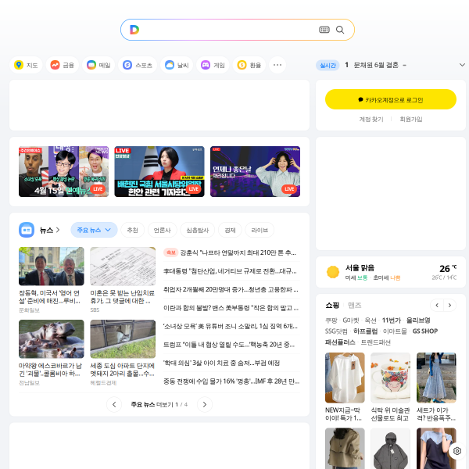Open the 환율 exchange rate shortcut

click(x=249, y=65)
